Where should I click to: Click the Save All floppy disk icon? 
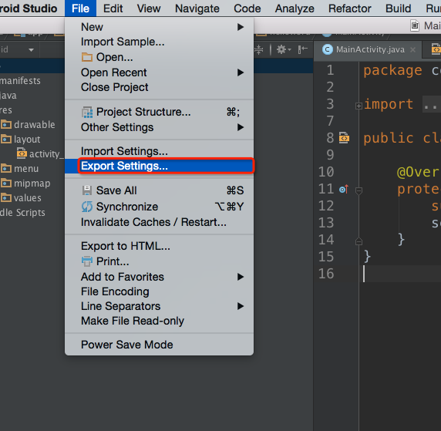point(87,190)
